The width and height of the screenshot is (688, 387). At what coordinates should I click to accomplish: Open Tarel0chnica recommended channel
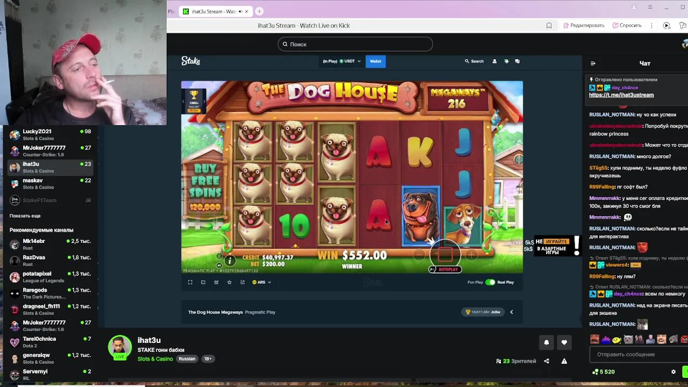pyautogui.click(x=49, y=342)
